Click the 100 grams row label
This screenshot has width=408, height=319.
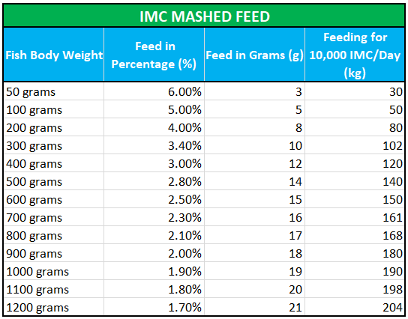tap(54, 109)
